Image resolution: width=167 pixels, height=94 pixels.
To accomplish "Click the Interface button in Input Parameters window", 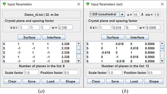I will point(54,37).
